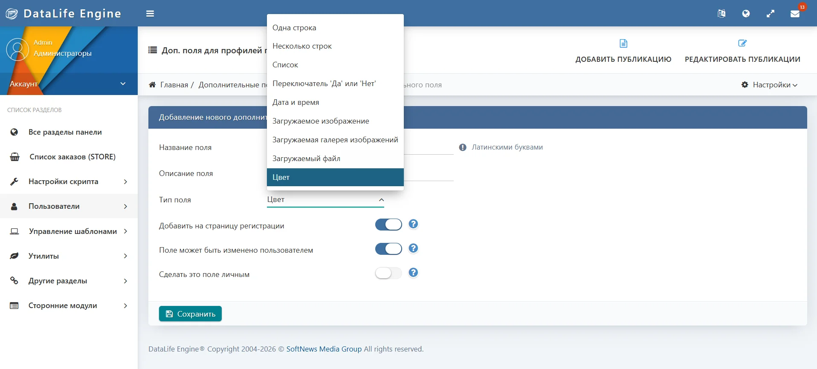Image resolution: width=817 pixels, height=369 pixels.
Task: Collapse the 'Тип поля' dropdown selector
Action: tap(325, 200)
